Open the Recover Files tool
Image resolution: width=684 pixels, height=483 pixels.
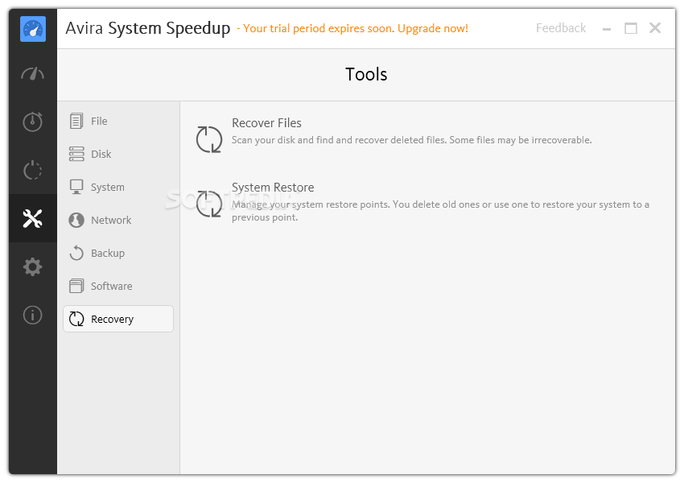pos(266,123)
